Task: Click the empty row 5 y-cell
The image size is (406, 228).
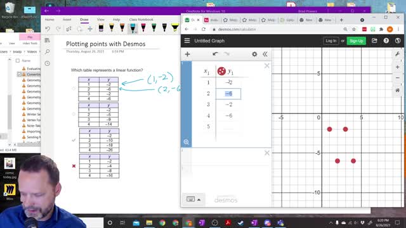Action: coord(228,127)
